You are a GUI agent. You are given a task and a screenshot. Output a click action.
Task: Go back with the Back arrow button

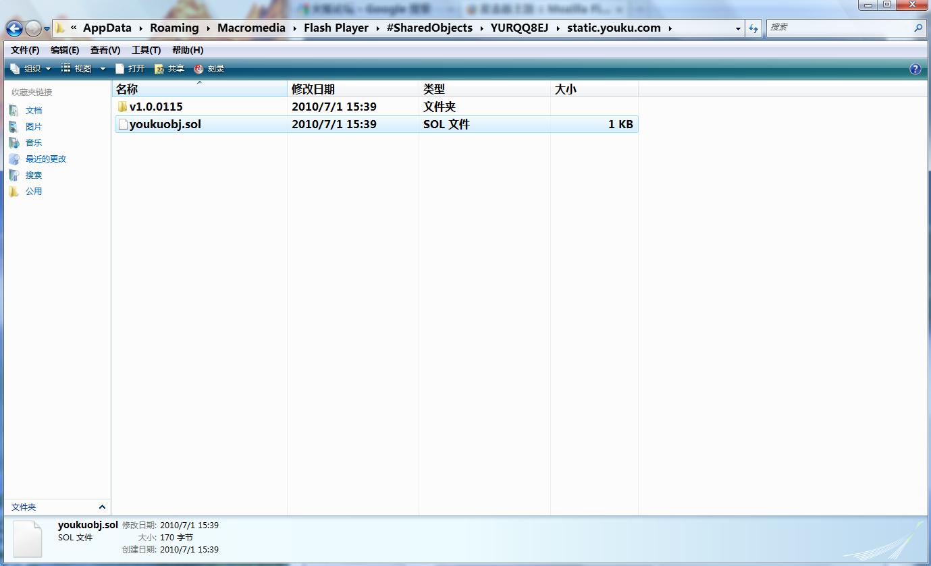point(14,28)
